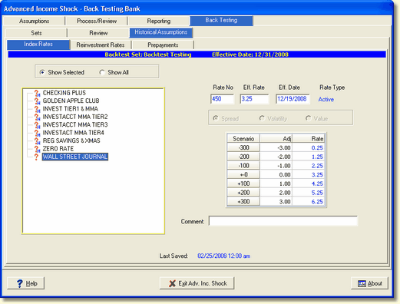Click the +-0 scenario row button
Viewport: 400px width, 304px height.
coord(243,174)
